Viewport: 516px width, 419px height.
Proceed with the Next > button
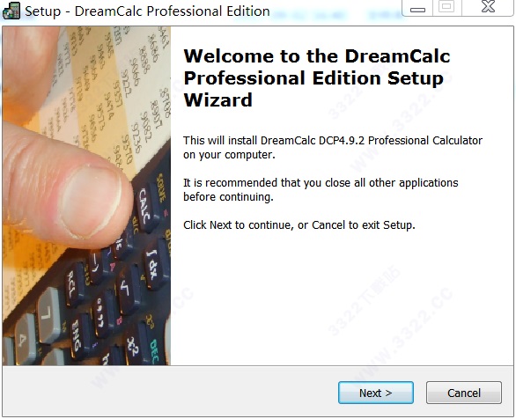tap(376, 393)
